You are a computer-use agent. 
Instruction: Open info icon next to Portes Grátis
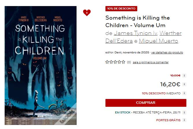point(184,120)
